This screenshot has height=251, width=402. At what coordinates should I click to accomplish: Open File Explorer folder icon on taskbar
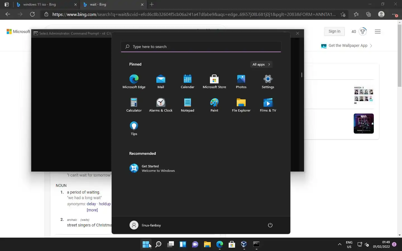tap(207, 245)
